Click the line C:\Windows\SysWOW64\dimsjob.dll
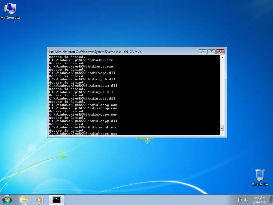 (x=82, y=79)
